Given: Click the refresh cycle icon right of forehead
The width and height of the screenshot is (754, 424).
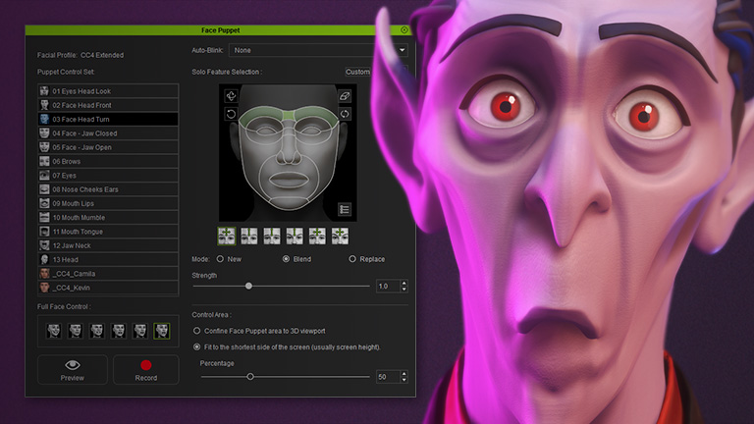Looking at the screenshot, I should (x=345, y=114).
